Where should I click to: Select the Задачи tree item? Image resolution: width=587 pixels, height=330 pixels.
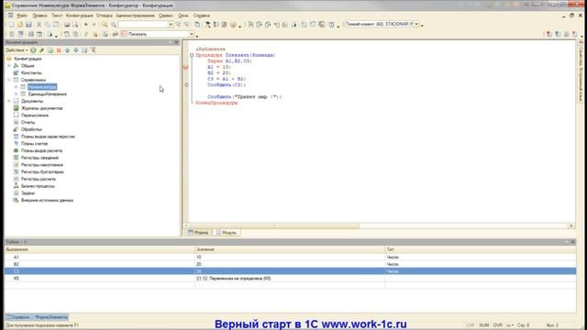[x=28, y=193]
